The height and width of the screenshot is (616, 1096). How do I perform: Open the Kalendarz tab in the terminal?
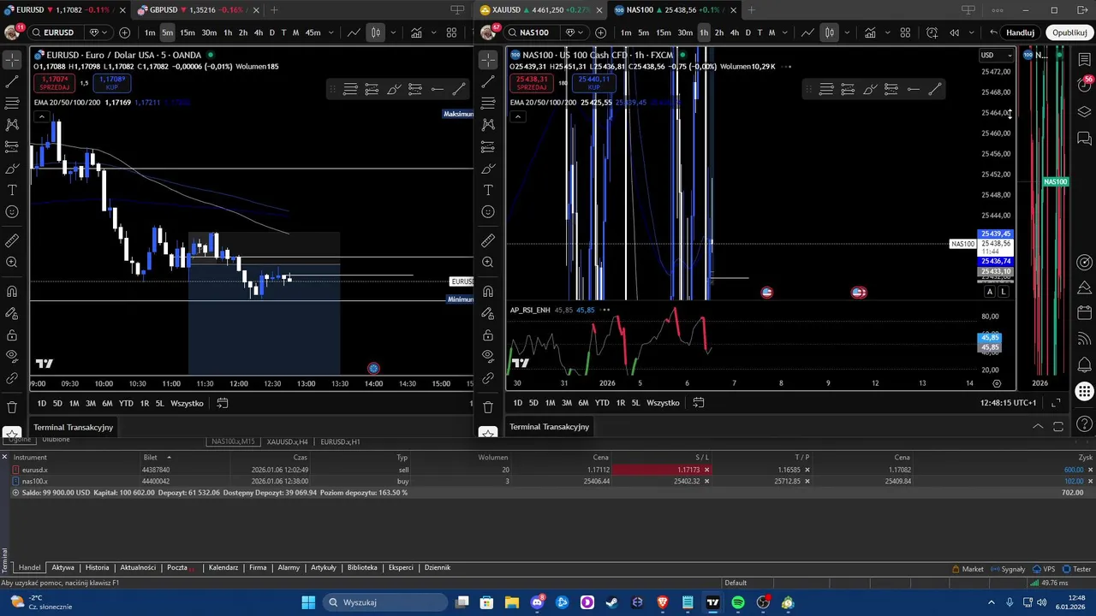point(223,567)
